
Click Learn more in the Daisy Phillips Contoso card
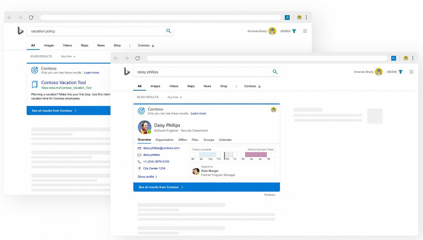pyautogui.click(x=198, y=113)
